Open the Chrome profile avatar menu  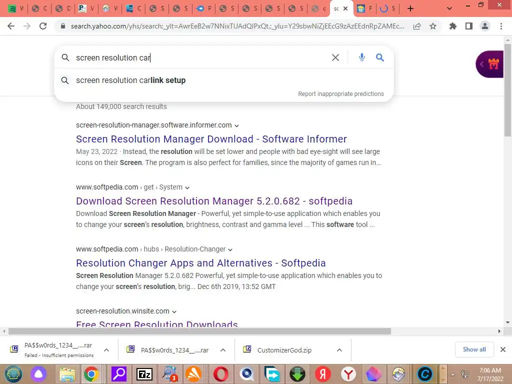pyautogui.click(x=485, y=26)
